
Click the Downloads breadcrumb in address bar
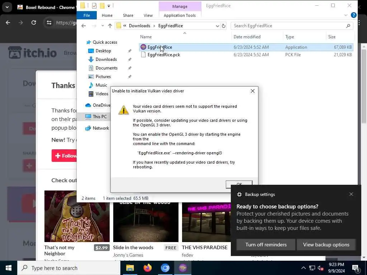[139, 26]
